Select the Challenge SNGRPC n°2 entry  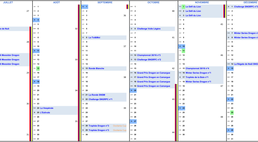(x=149, y=60)
